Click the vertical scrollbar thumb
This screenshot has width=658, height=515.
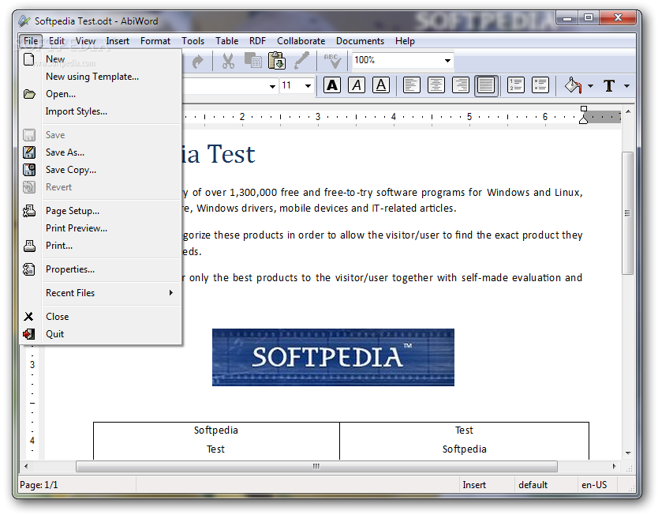pos(627,213)
